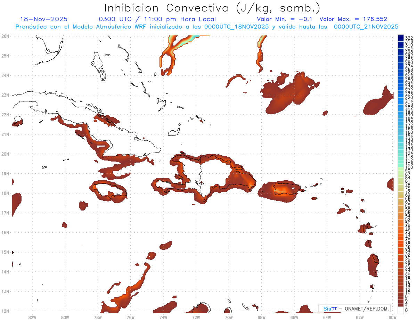Click the '0000UTC_21NOV2025' valid-until timestamp

[366, 27]
